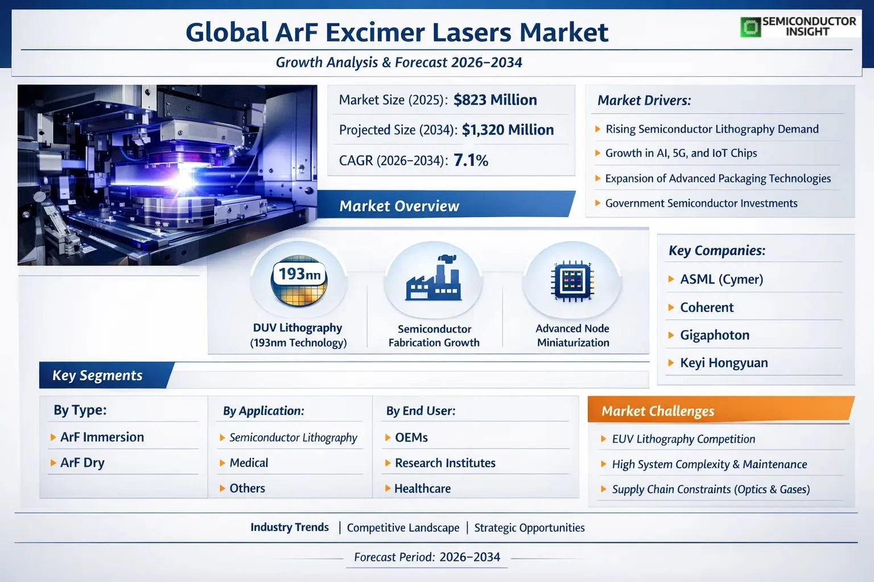Select Medical application

click(249, 463)
